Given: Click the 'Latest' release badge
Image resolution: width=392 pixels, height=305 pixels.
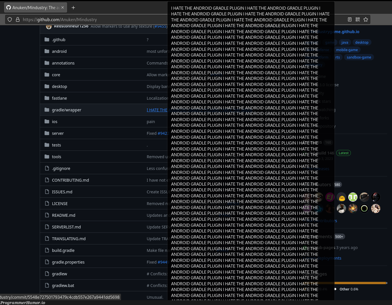Looking at the screenshot, I should 343,153.
